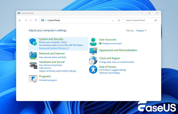Open the Ease of Access icon
The image size is (178, 114).
coord(93,70)
